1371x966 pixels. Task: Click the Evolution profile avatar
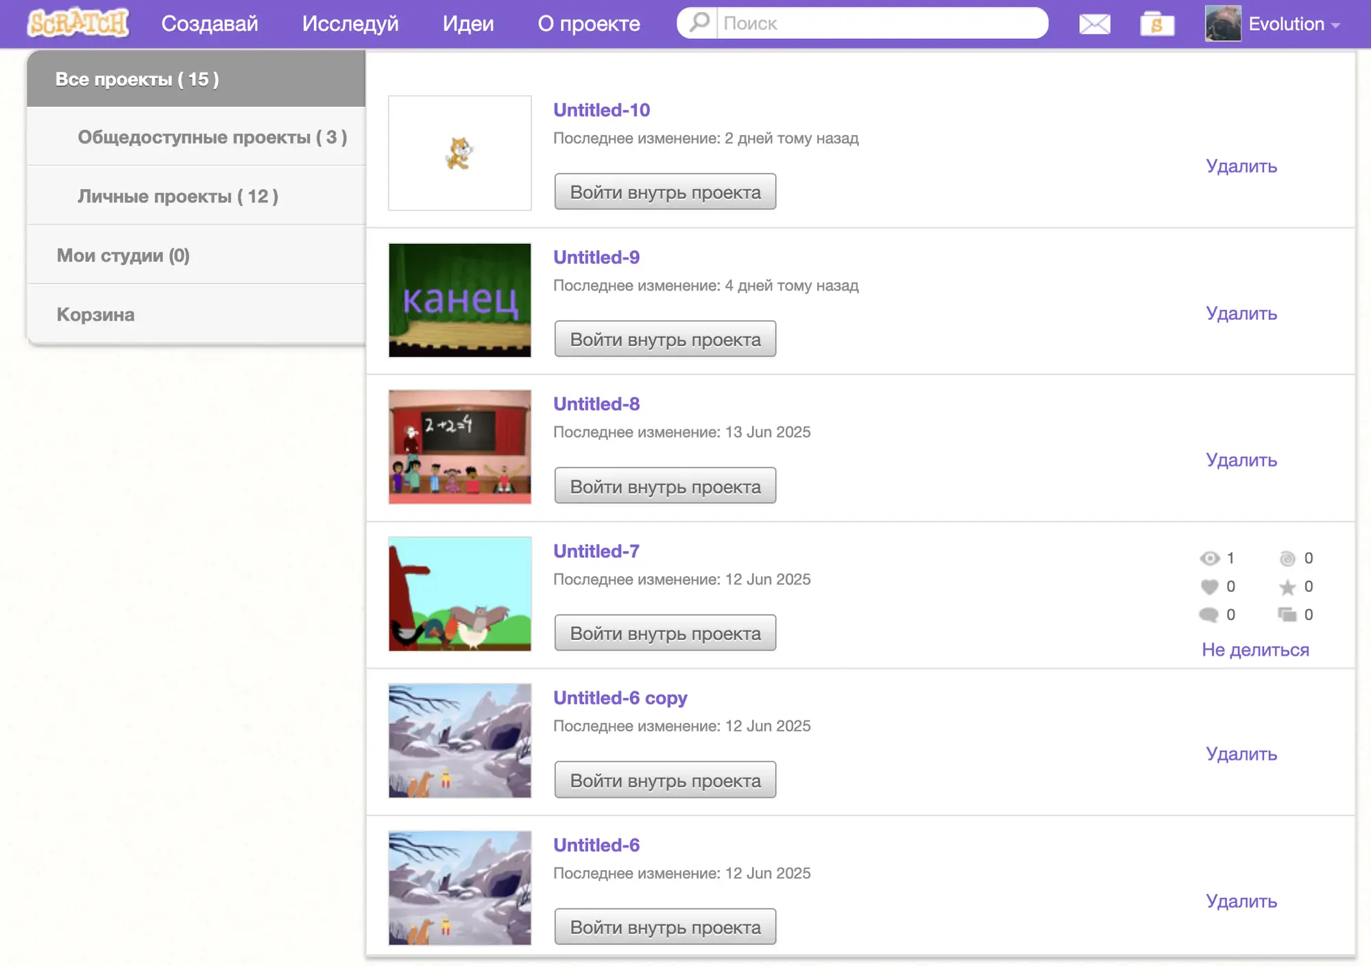coord(1223,23)
